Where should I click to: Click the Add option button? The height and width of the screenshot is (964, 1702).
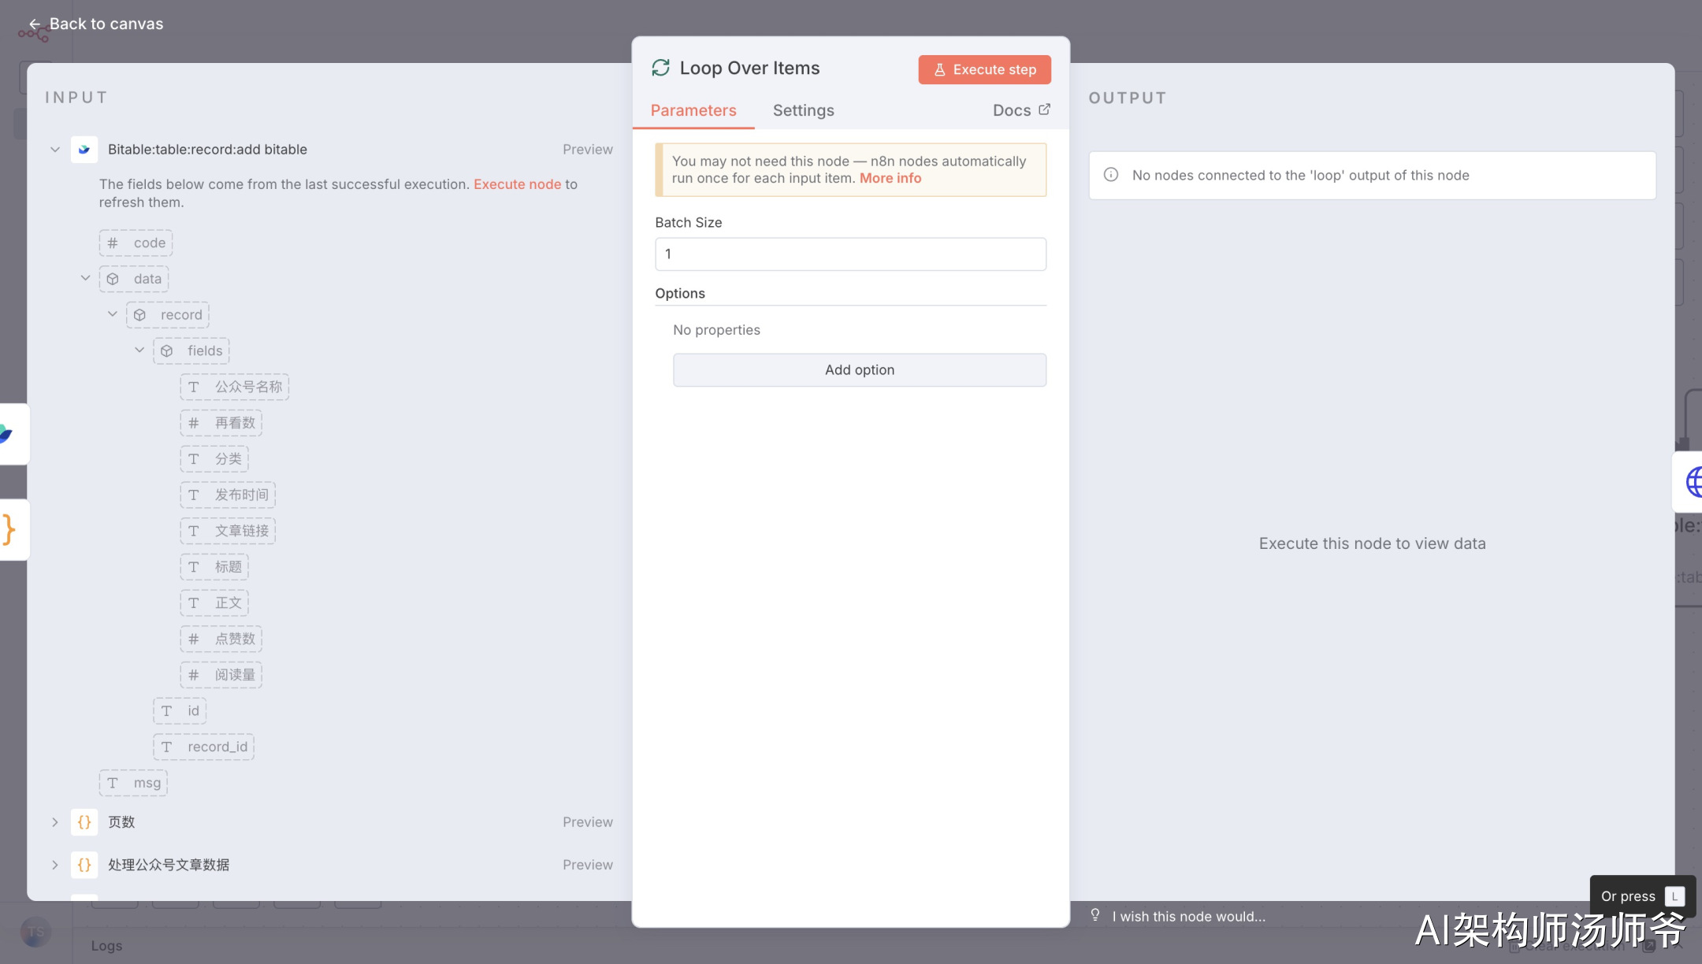point(859,370)
